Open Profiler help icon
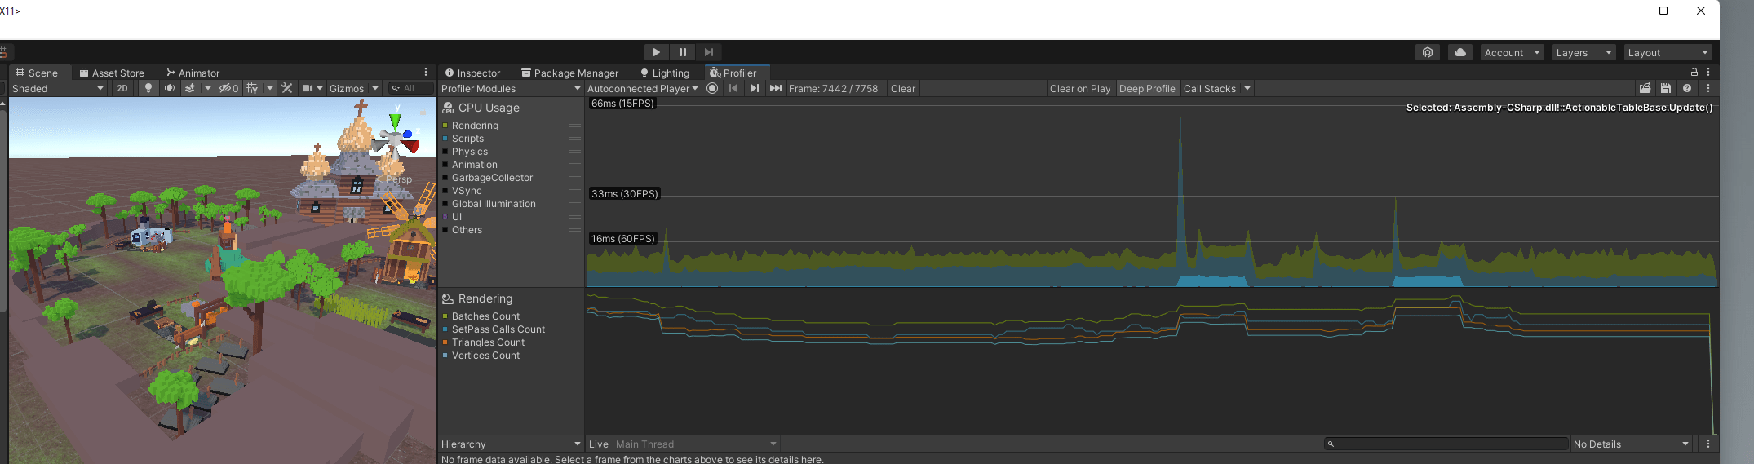The width and height of the screenshot is (1754, 464). [x=1687, y=88]
